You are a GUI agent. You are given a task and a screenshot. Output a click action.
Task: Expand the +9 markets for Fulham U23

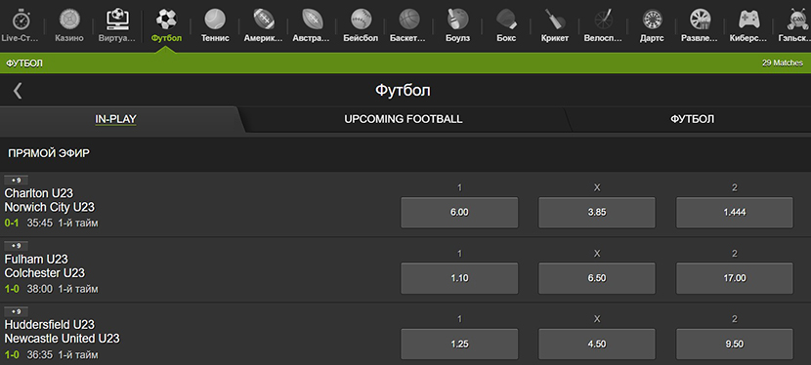pos(16,246)
